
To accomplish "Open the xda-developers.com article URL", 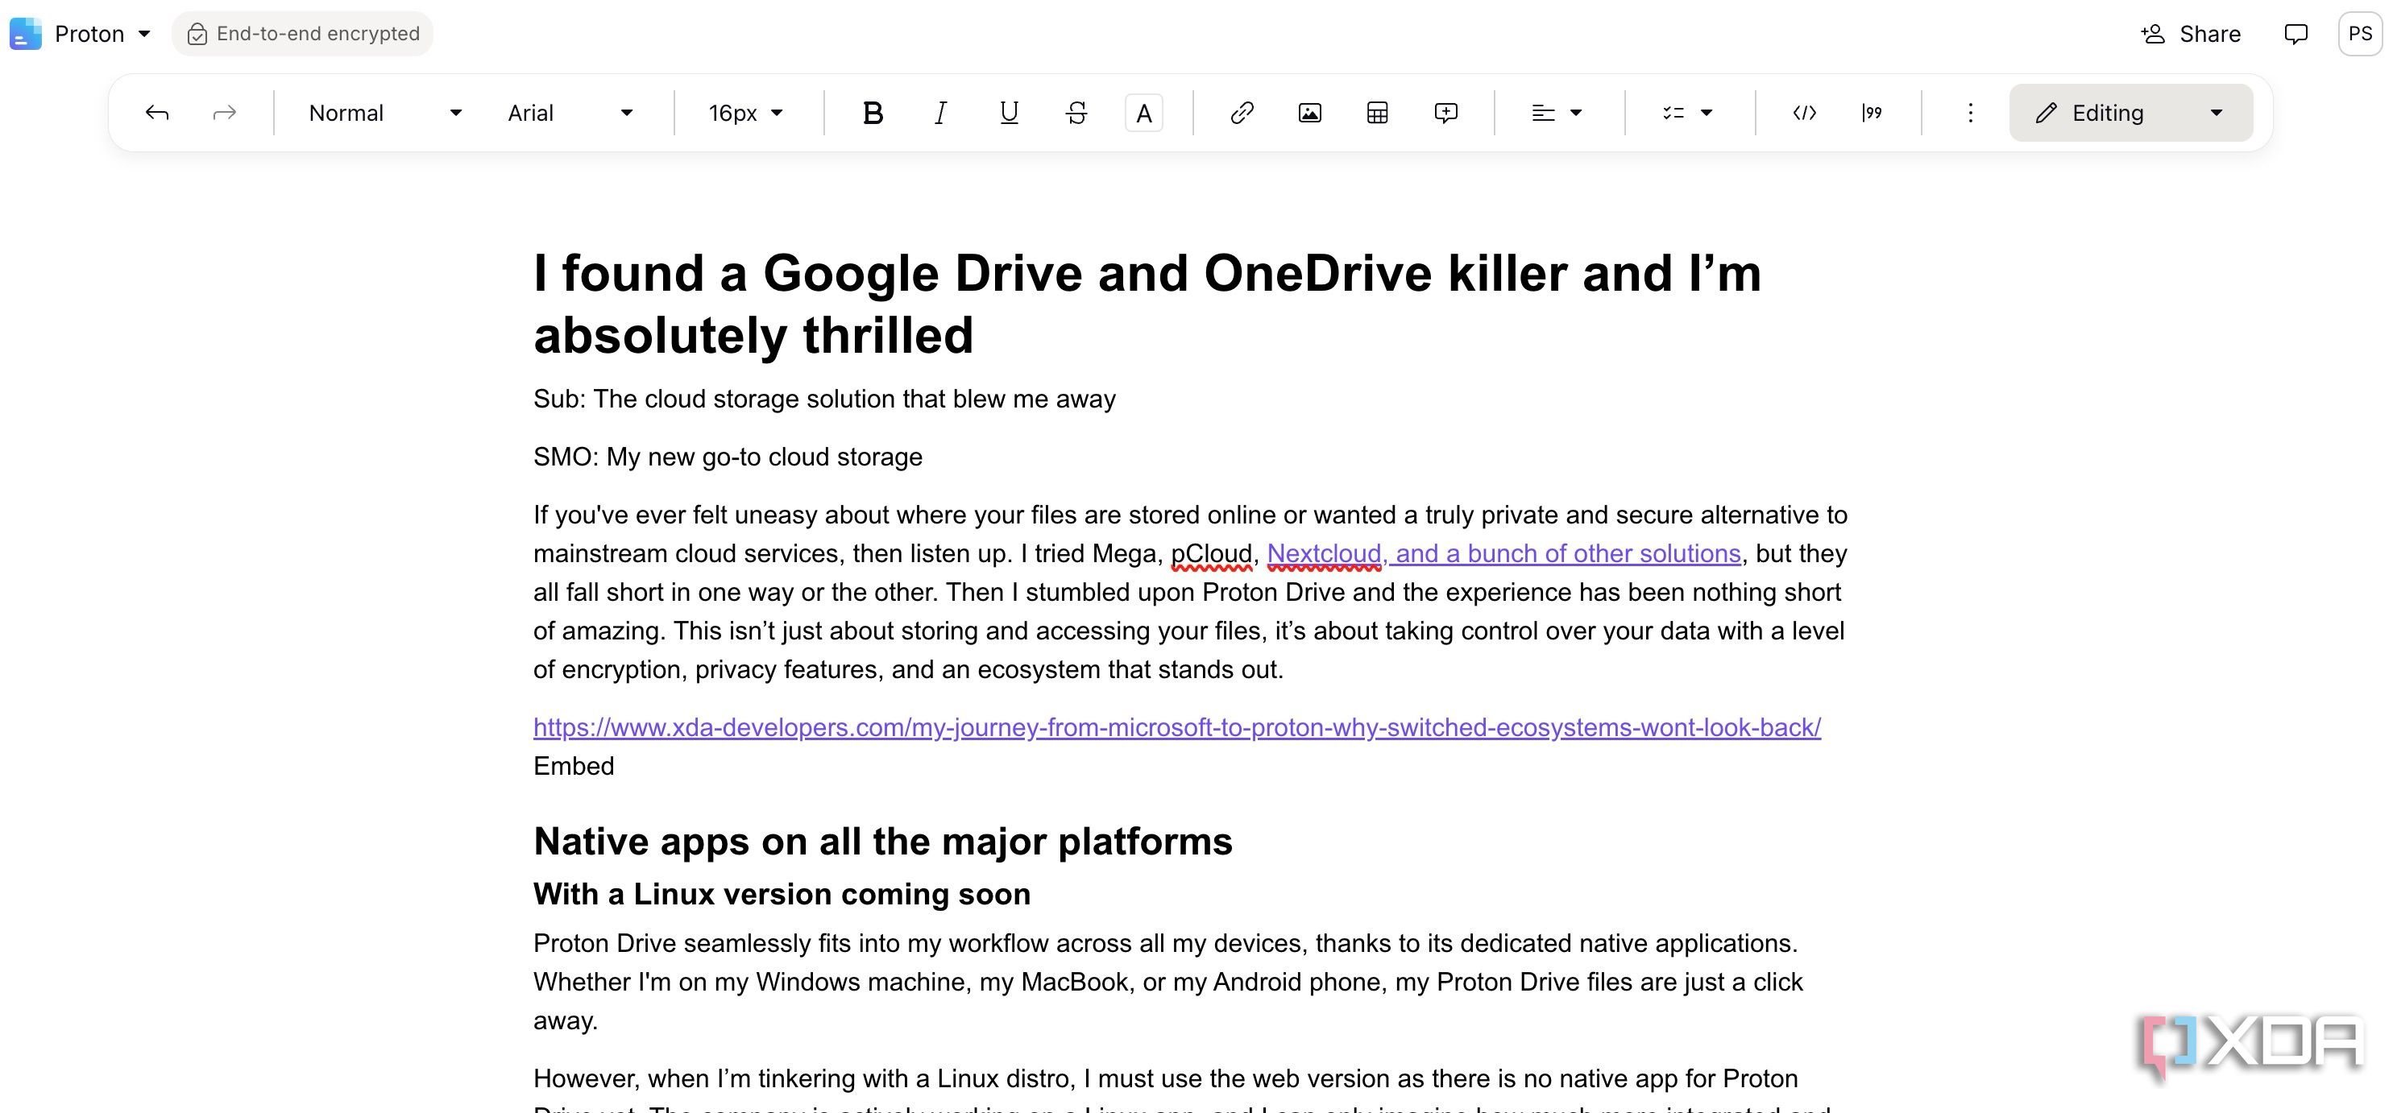I will coord(1177,728).
